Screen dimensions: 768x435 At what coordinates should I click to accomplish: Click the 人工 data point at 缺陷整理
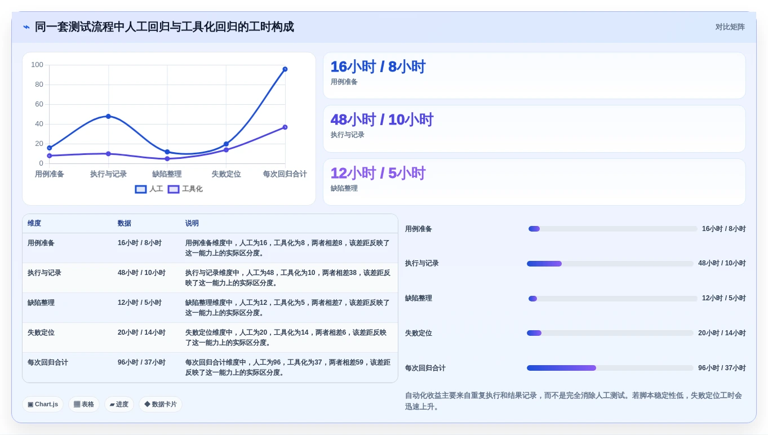tap(167, 152)
